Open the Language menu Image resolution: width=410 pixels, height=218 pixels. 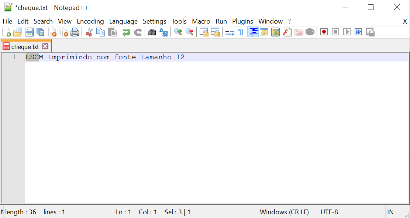tap(123, 21)
